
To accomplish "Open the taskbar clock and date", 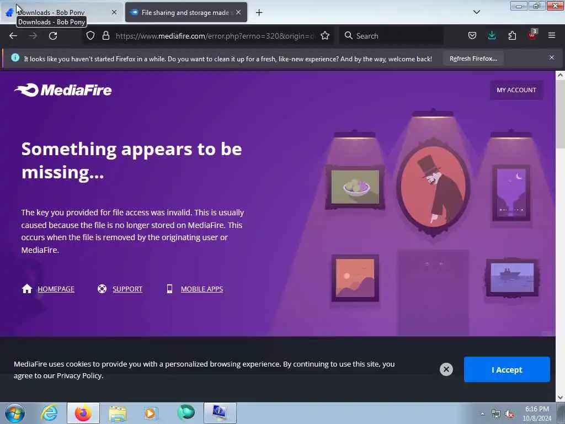I will click(537, 414).
